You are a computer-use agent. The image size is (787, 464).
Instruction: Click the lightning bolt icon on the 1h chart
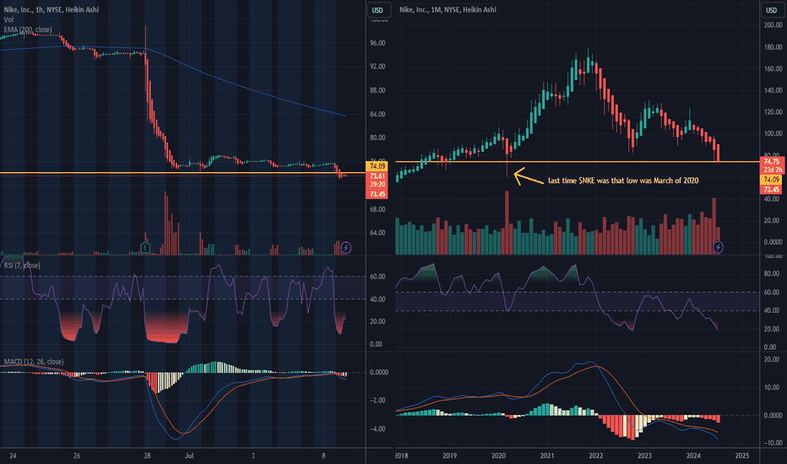click(346, 247)
